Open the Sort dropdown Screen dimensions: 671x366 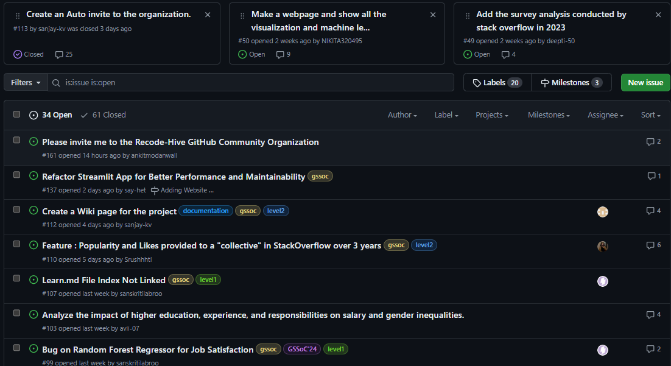(x=650, y=115)
